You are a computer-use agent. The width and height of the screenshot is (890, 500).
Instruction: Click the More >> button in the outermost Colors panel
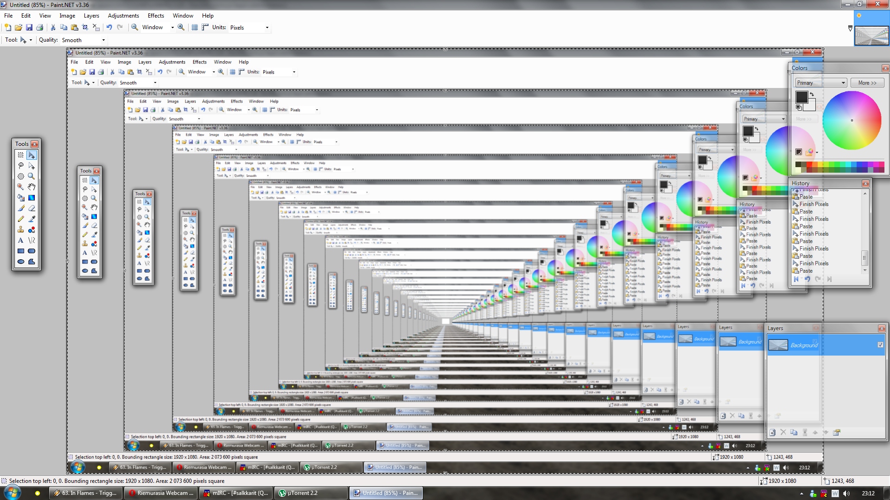coord(867,83)
